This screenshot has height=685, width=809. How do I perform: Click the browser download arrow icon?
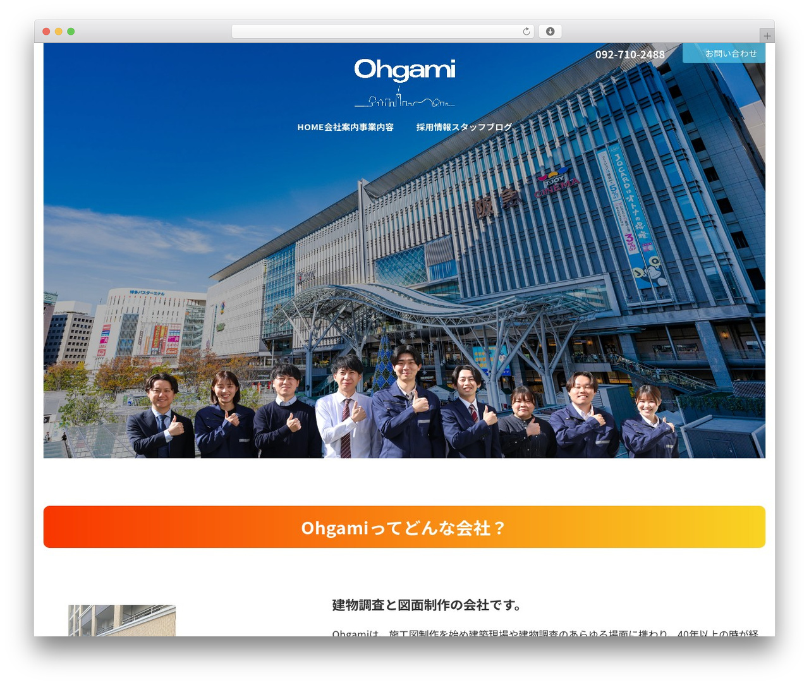click(550, 32)
